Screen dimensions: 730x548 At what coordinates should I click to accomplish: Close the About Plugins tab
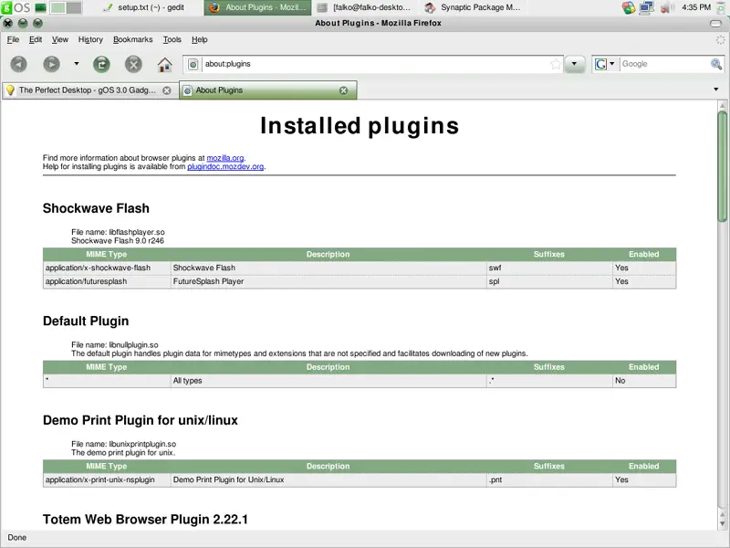pos(344,90)
